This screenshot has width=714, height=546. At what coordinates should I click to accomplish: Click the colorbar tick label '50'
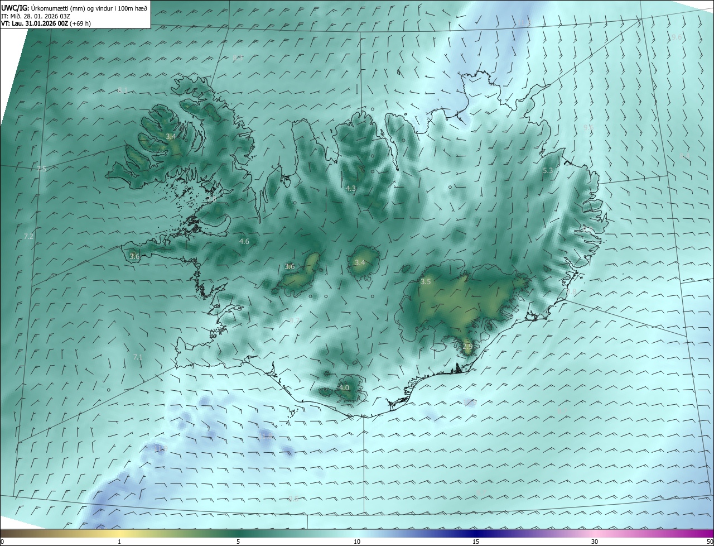point(710,542)
